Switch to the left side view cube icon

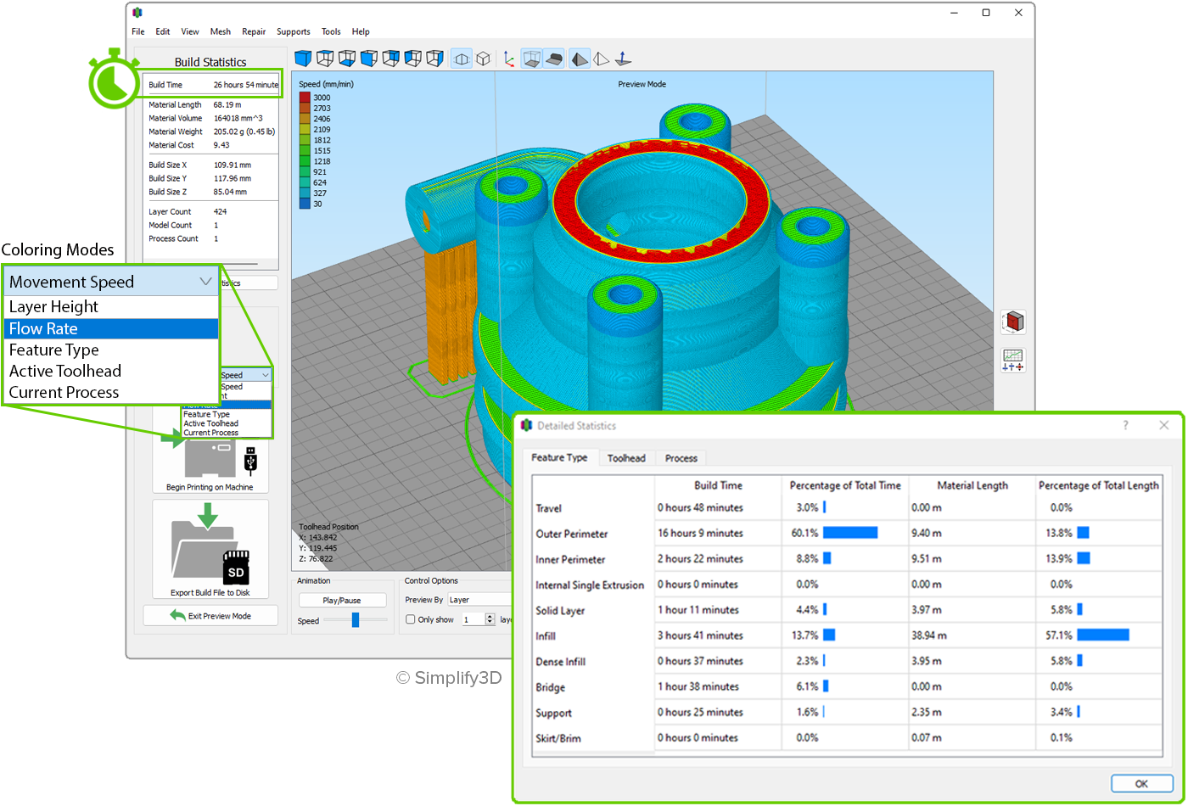pyautogui.click(x=413, y=59)
